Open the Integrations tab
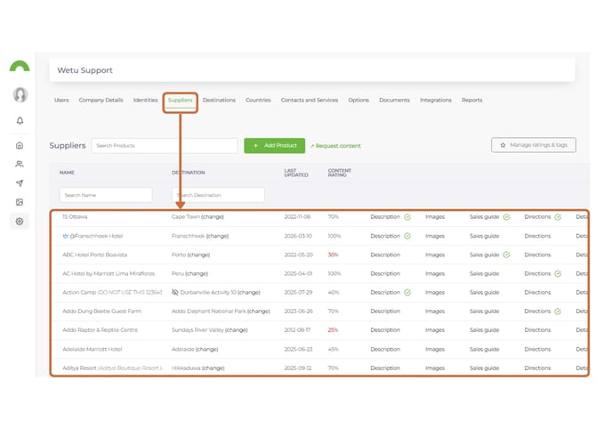Screen dimensions: 596x429 (x=436, y=100)
